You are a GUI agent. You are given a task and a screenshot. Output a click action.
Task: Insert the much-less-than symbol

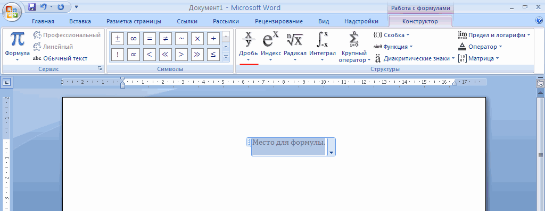[x=166, y=55]
